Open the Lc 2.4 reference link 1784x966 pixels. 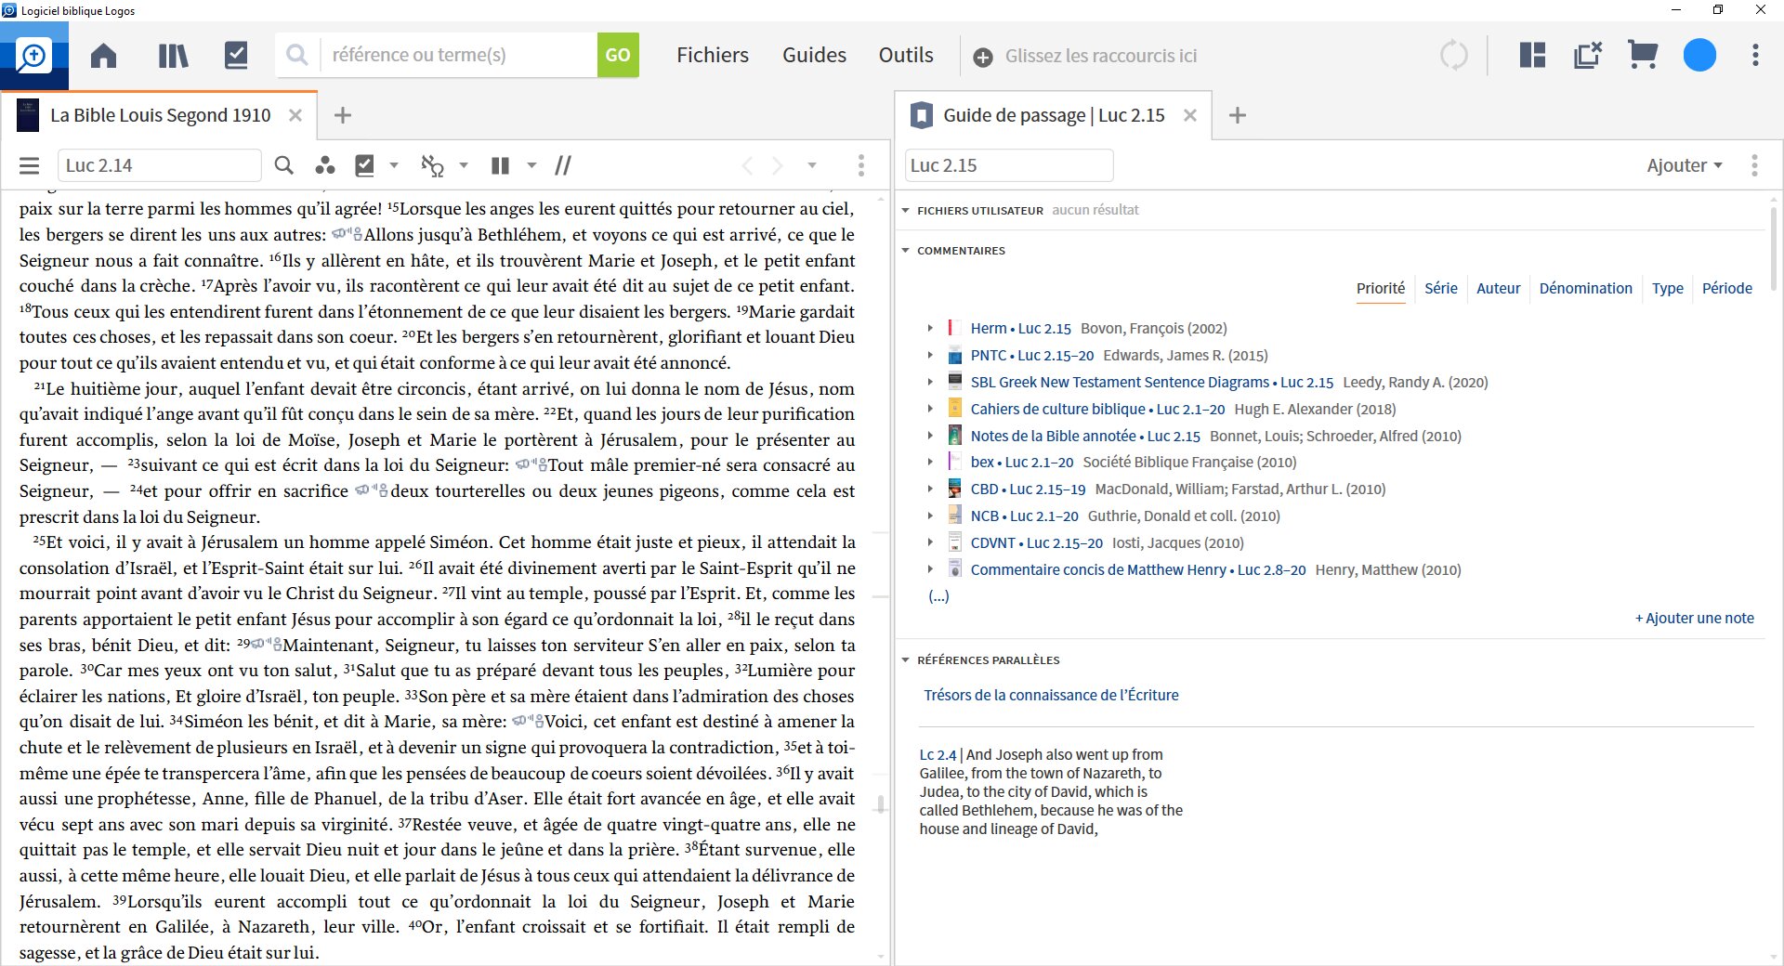(x=938, y=755)
